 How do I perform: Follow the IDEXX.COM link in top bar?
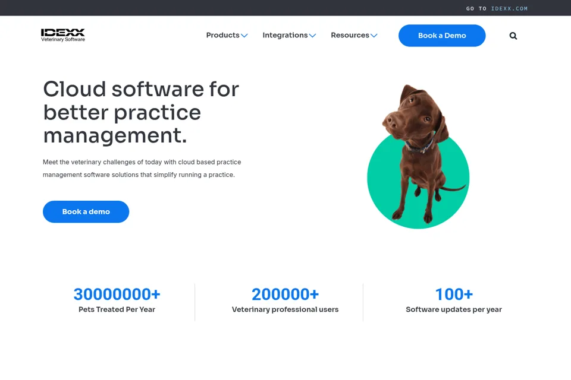(509, 8)
